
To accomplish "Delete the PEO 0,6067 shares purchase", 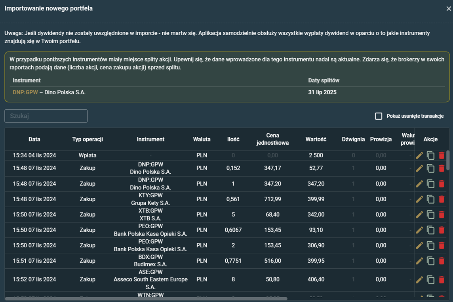I will pyautogui.click(x=442, y=230).
